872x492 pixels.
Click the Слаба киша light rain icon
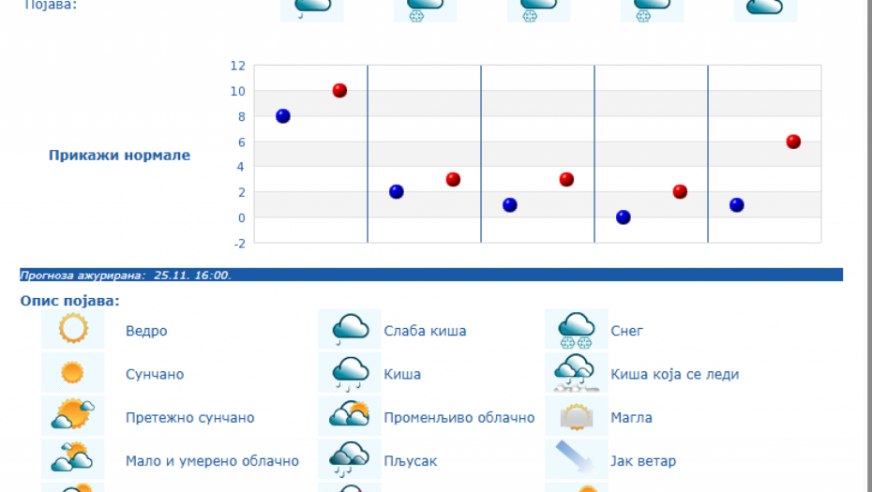(x=350, y=330)
